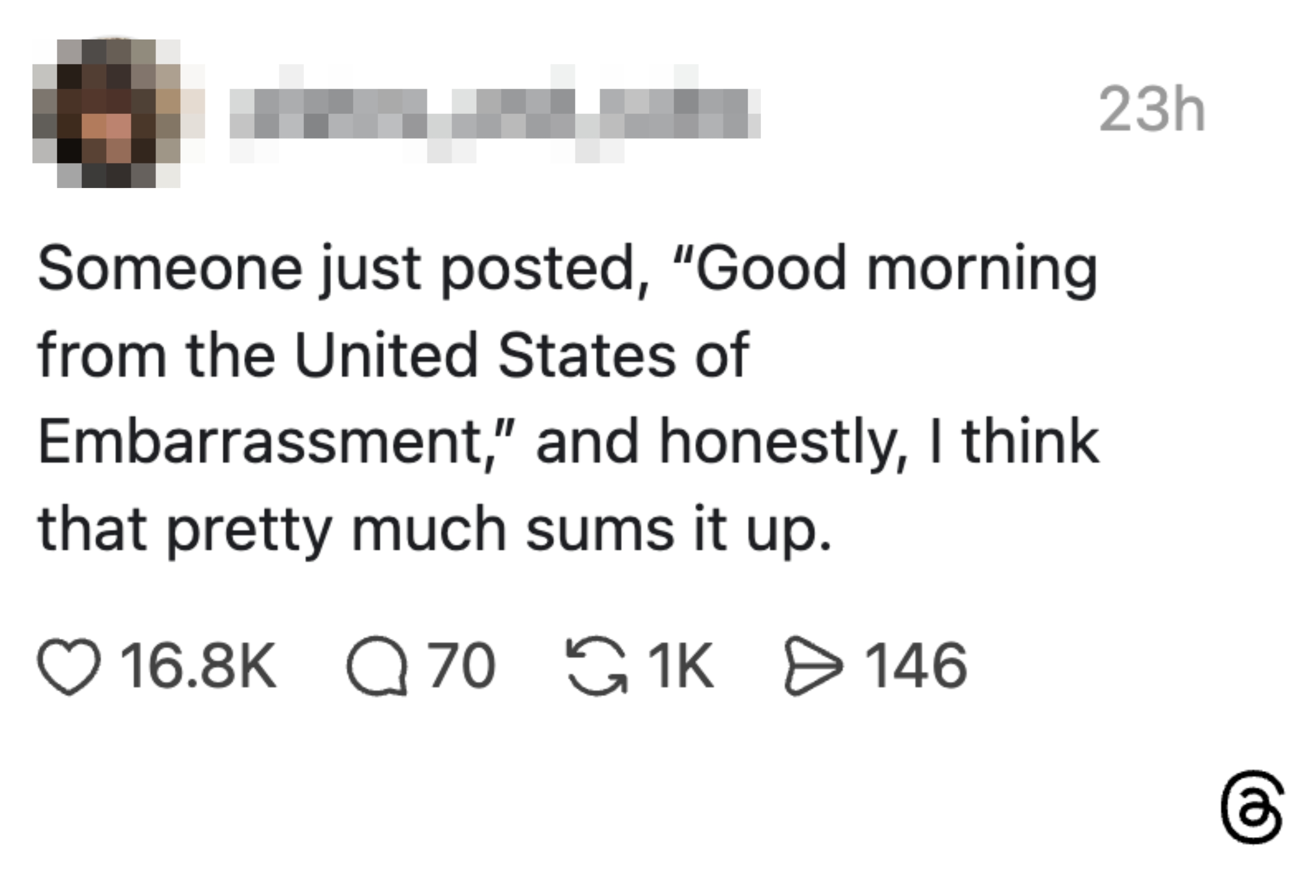Click "that pretty much" in the last line
The width and height of the screenshot is (1315, 869).
click(271, 529)
